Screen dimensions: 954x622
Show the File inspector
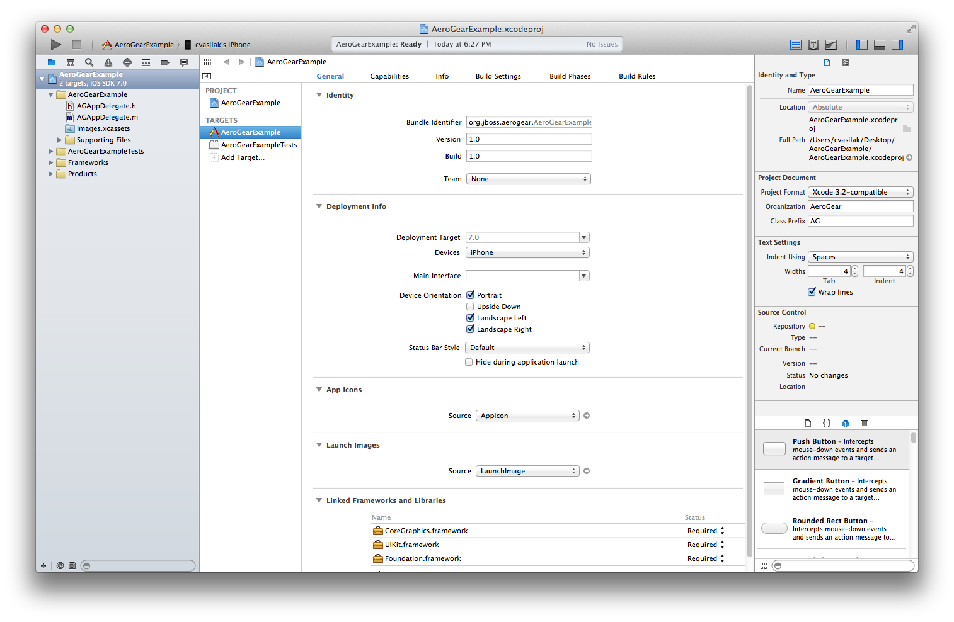827,62
